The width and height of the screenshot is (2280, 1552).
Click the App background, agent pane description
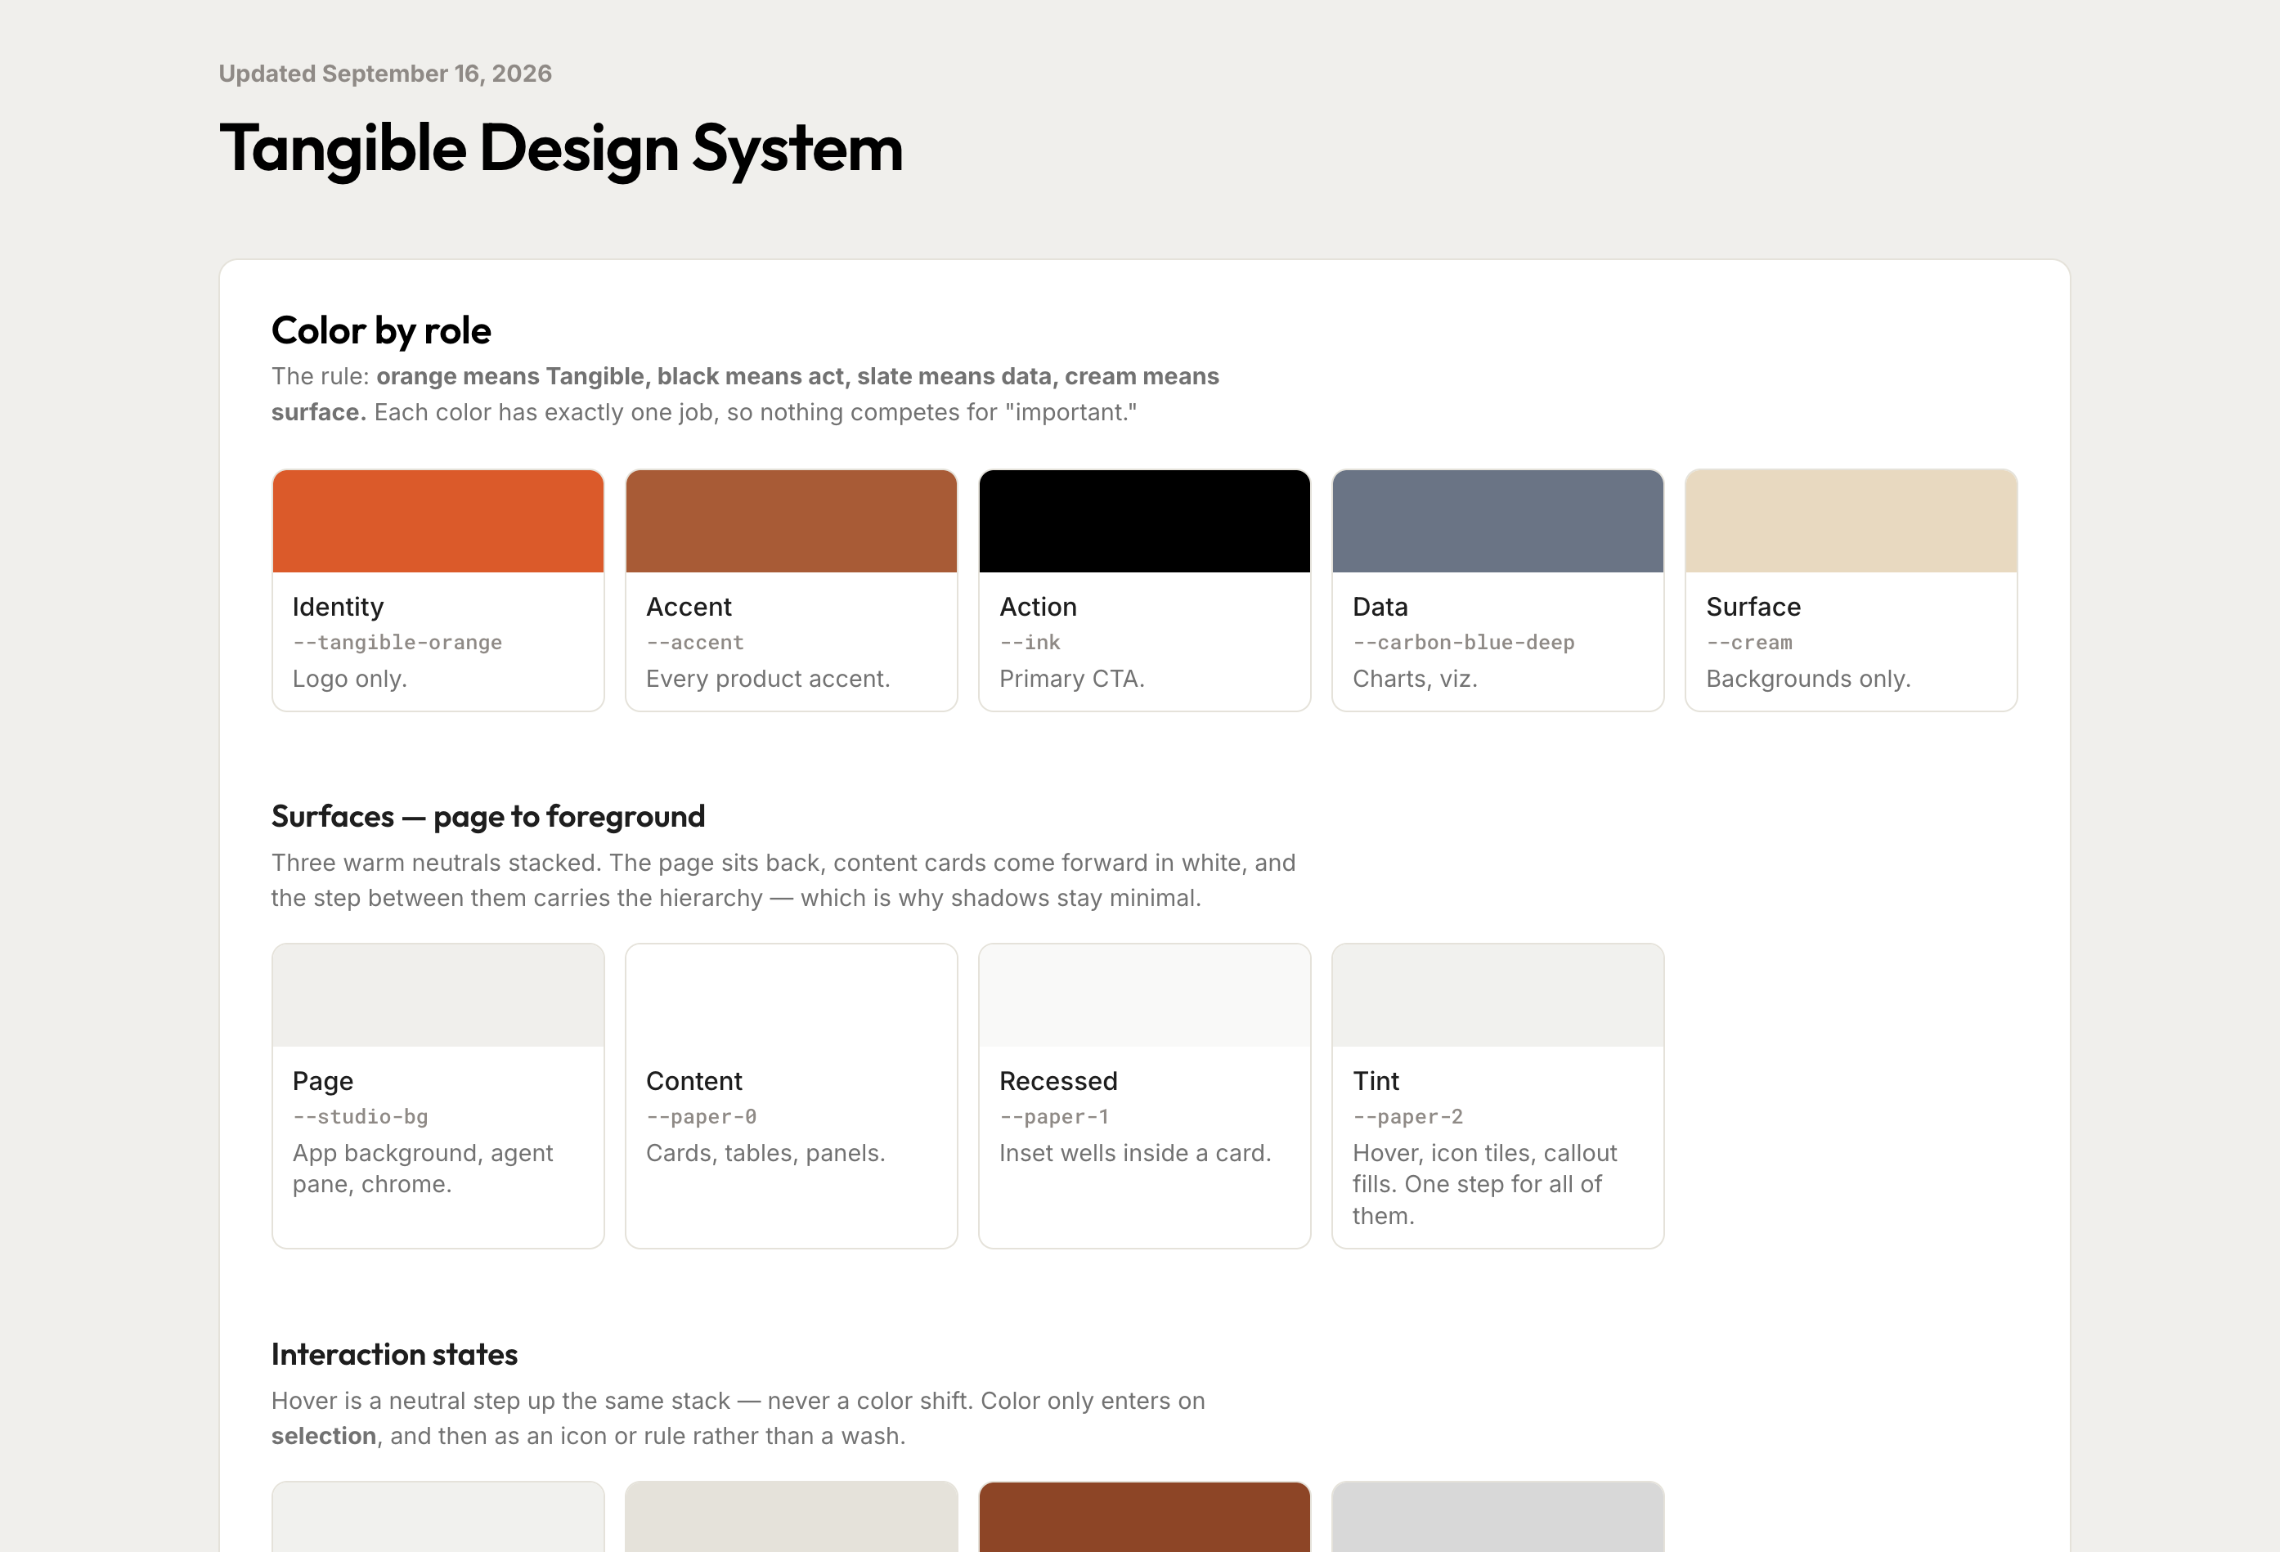(x=423, y=1168)
